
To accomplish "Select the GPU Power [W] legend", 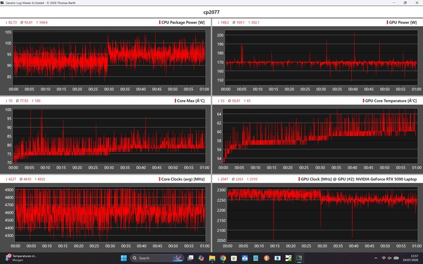I will pos(403,22).
